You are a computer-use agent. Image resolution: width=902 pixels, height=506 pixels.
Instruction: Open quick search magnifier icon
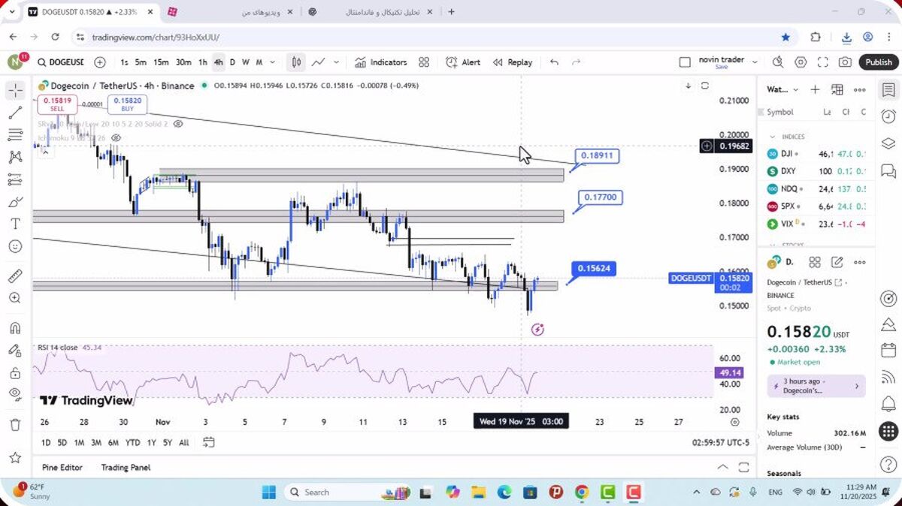click(x=778, y=62)
